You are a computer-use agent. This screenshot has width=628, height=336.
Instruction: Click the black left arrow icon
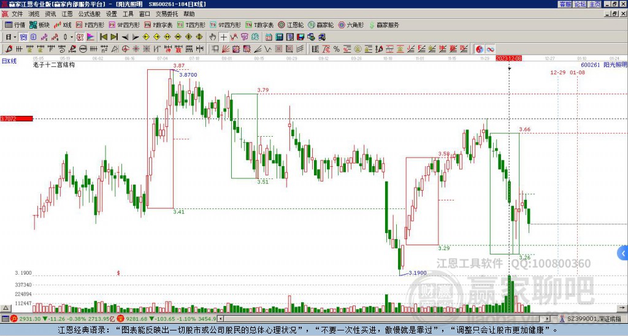[125, 37]
